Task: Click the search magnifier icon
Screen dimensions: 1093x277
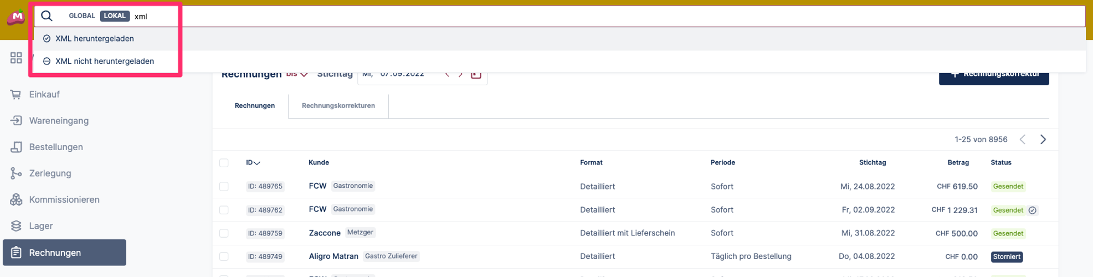Action: pyautogui.click(x=47, y=16)
